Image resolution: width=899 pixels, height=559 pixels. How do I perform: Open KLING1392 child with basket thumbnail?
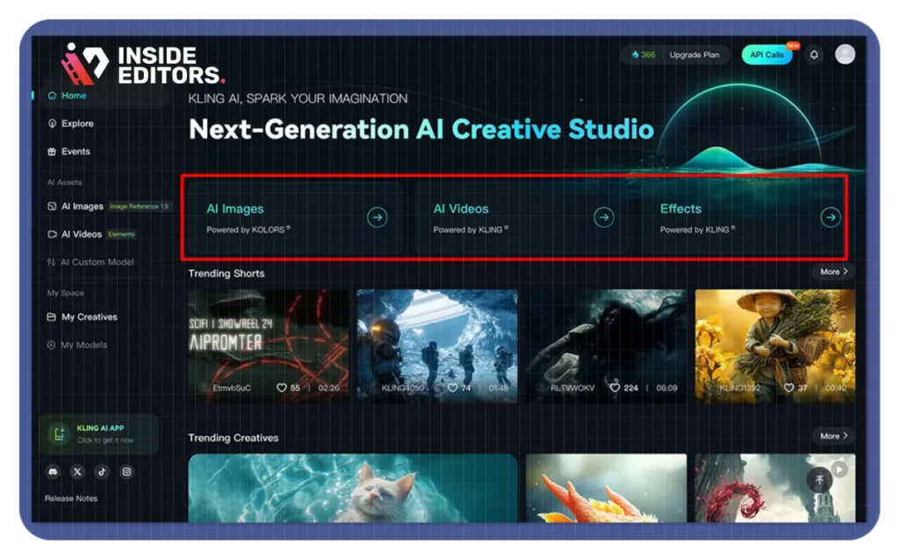[x=775, y=347]
